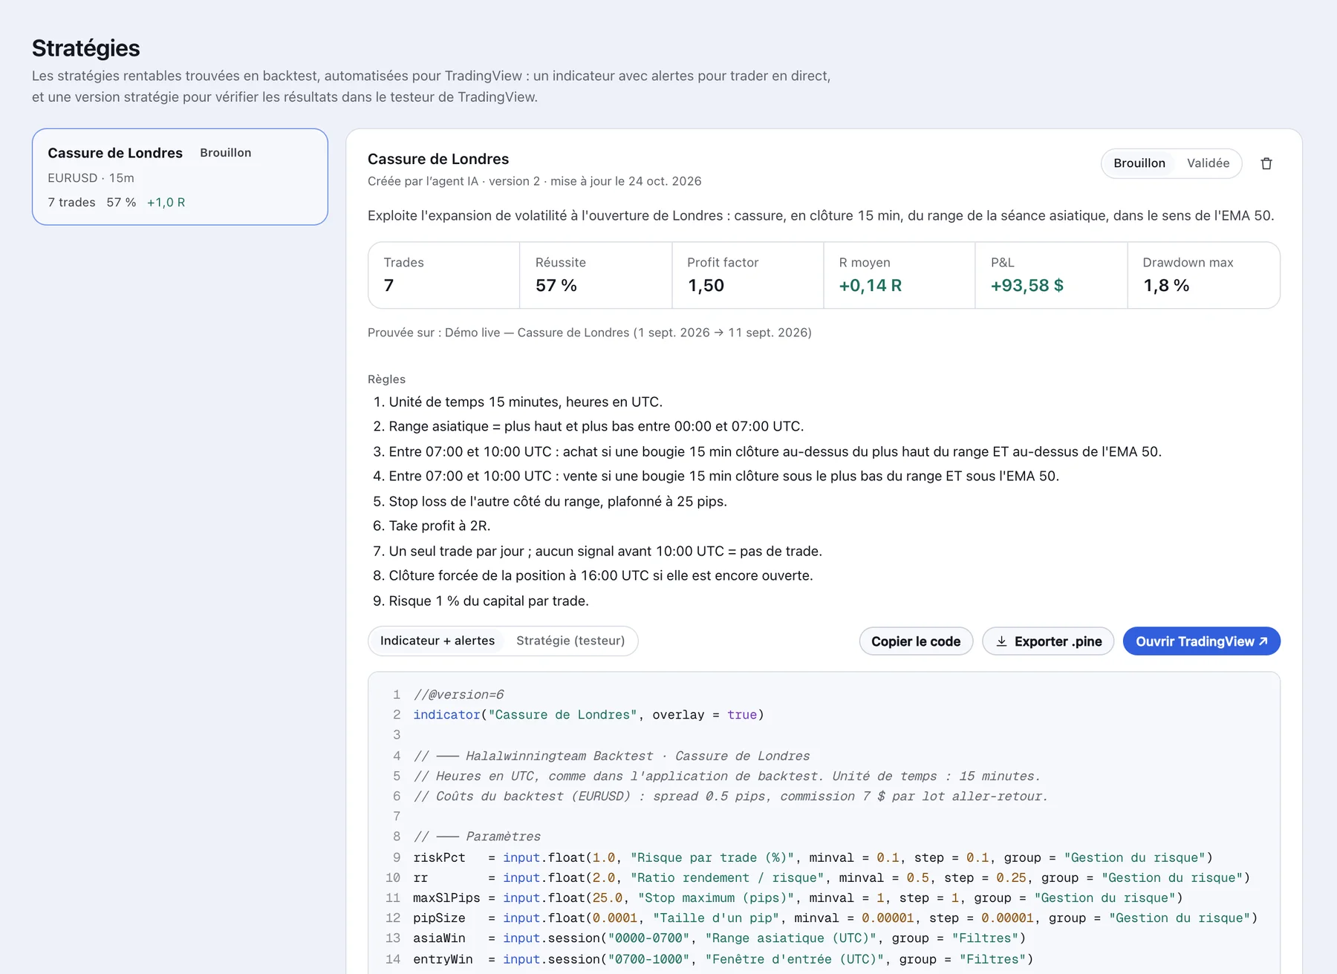Image resolution: width=1337 pixels, height=974 pixels.
Task: Click code line 2 with indicator declaration
Action: [588, 715]
